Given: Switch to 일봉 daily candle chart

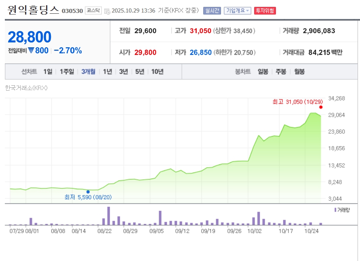Looking at the screenshot, I should point(263,72).
